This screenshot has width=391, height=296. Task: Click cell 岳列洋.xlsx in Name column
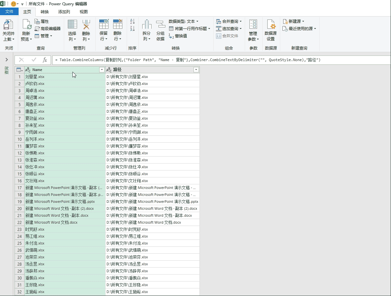pyautogui.click(x=65, y=139)
